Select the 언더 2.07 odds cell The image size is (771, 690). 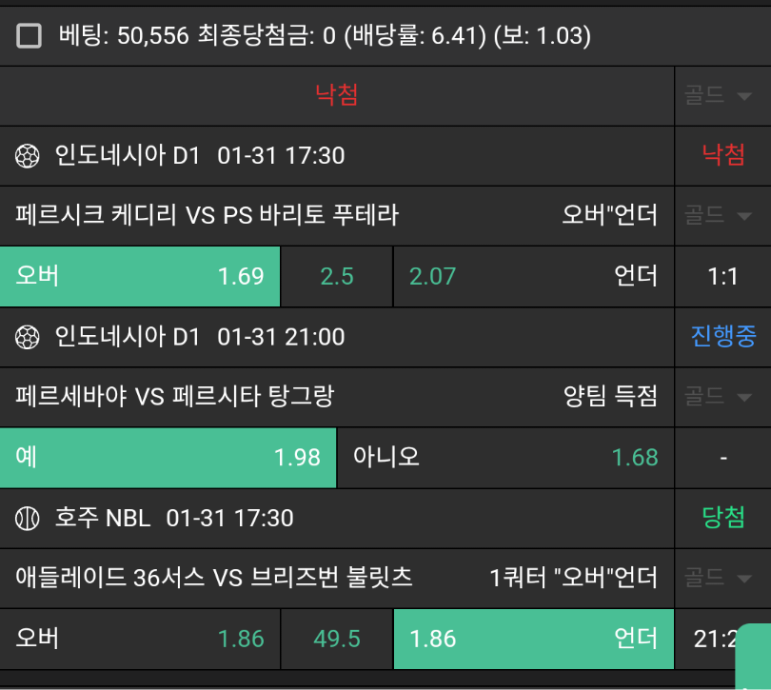tap(533, 276)
